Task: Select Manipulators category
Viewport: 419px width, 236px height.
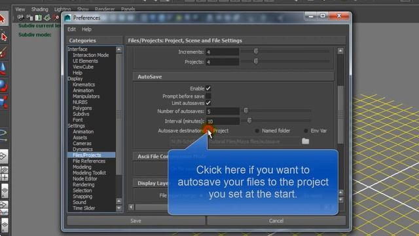Action: tap(86, 96)
